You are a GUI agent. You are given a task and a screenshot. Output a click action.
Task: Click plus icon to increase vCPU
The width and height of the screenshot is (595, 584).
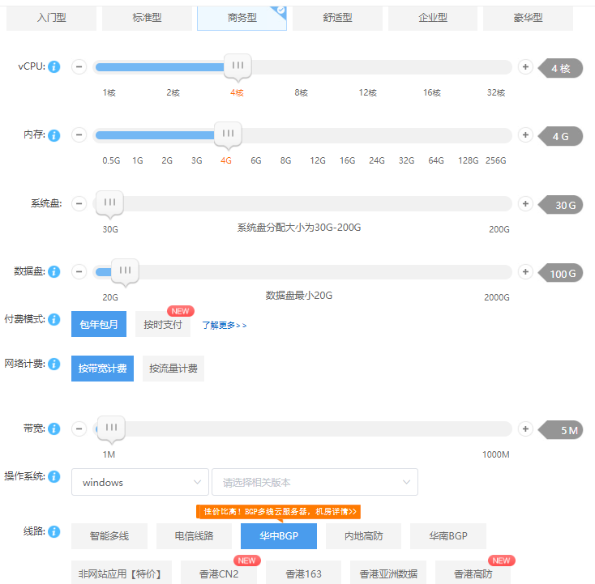[x=525, y=67]
